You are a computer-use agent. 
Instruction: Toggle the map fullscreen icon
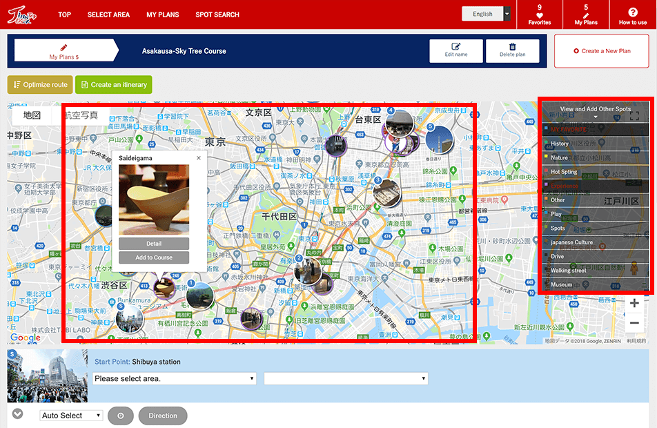pos(634,116)
